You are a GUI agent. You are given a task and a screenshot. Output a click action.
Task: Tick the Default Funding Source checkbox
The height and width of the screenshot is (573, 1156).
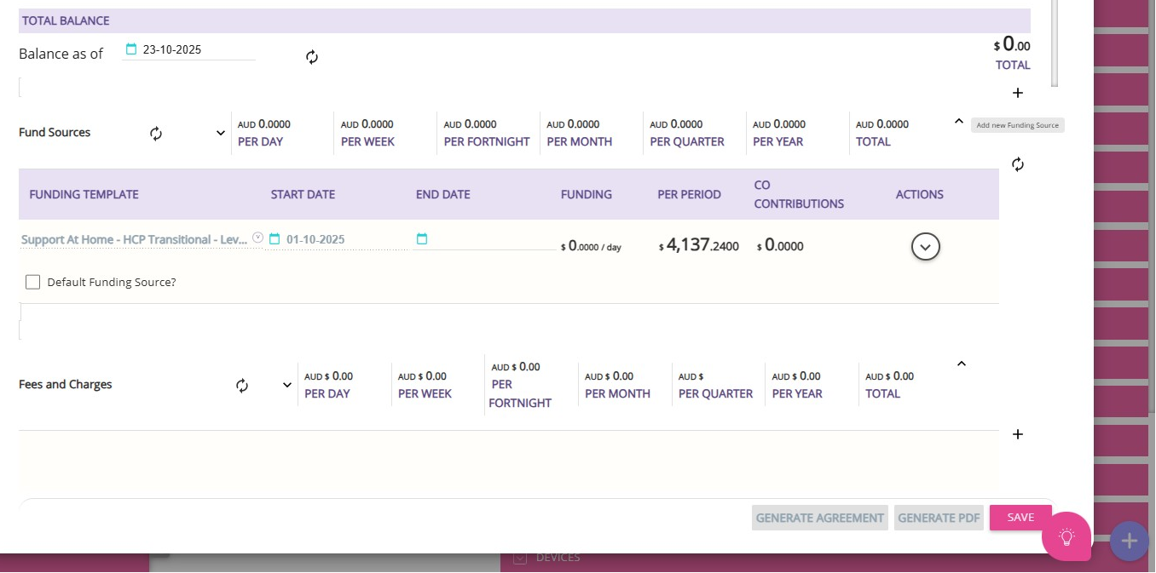[x=32, y=282]
